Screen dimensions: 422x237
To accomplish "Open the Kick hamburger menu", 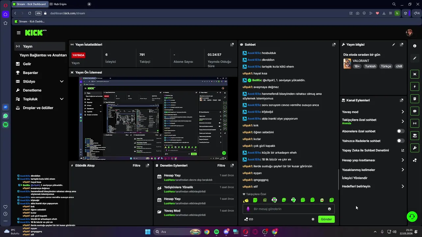I will [18, 33].
